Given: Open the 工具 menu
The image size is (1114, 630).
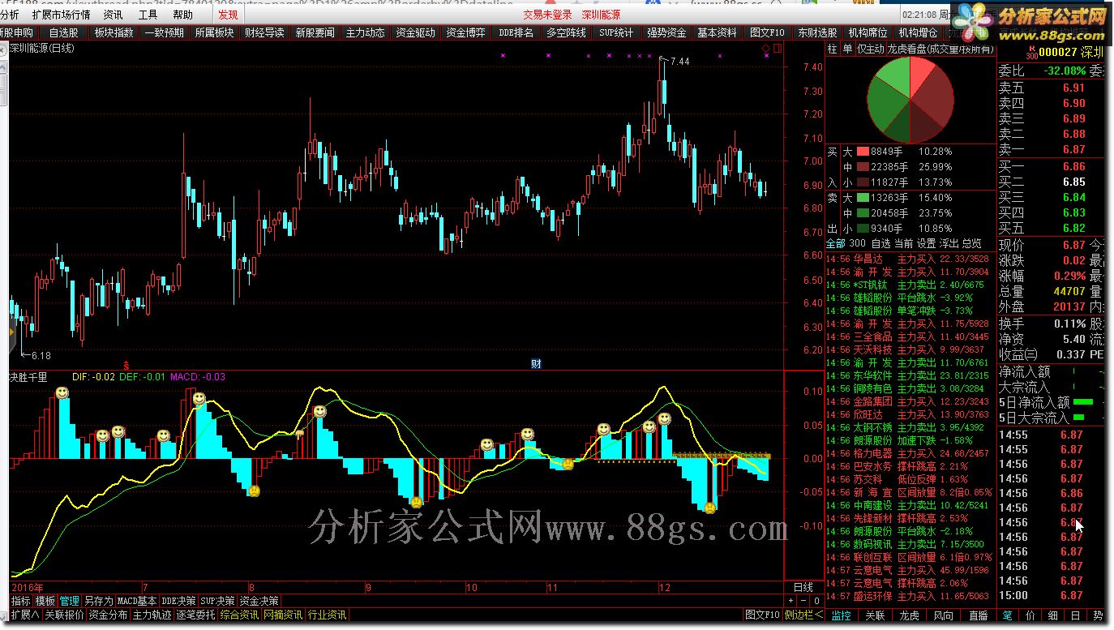Looking at the screenshot, I should [148, 15].
